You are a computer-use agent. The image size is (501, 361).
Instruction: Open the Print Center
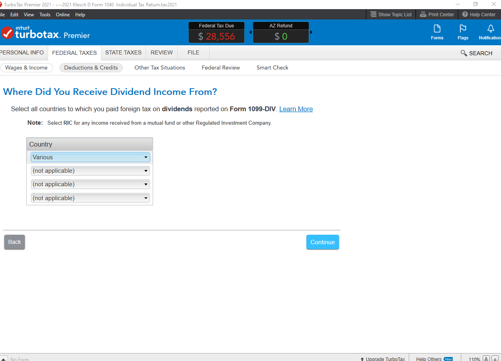point(437,14)
